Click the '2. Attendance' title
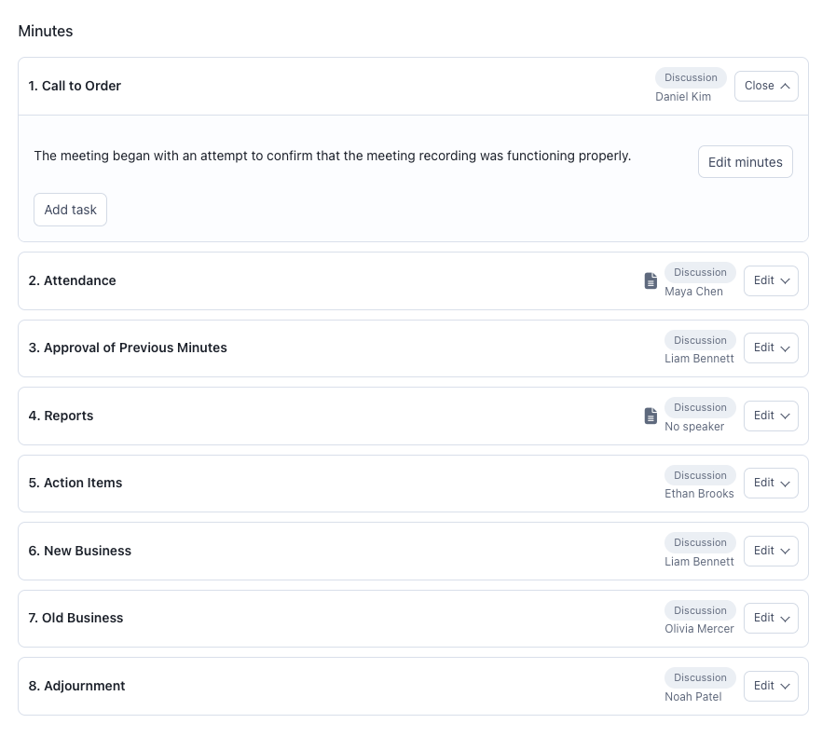This screenshot has width=822, height=737. [x=72, y=281]
